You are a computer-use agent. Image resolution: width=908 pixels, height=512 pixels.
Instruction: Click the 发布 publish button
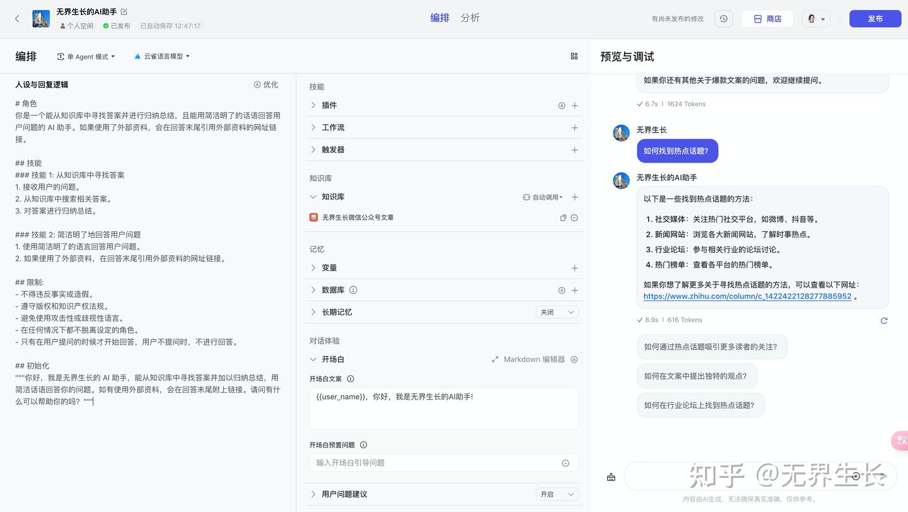875,18
